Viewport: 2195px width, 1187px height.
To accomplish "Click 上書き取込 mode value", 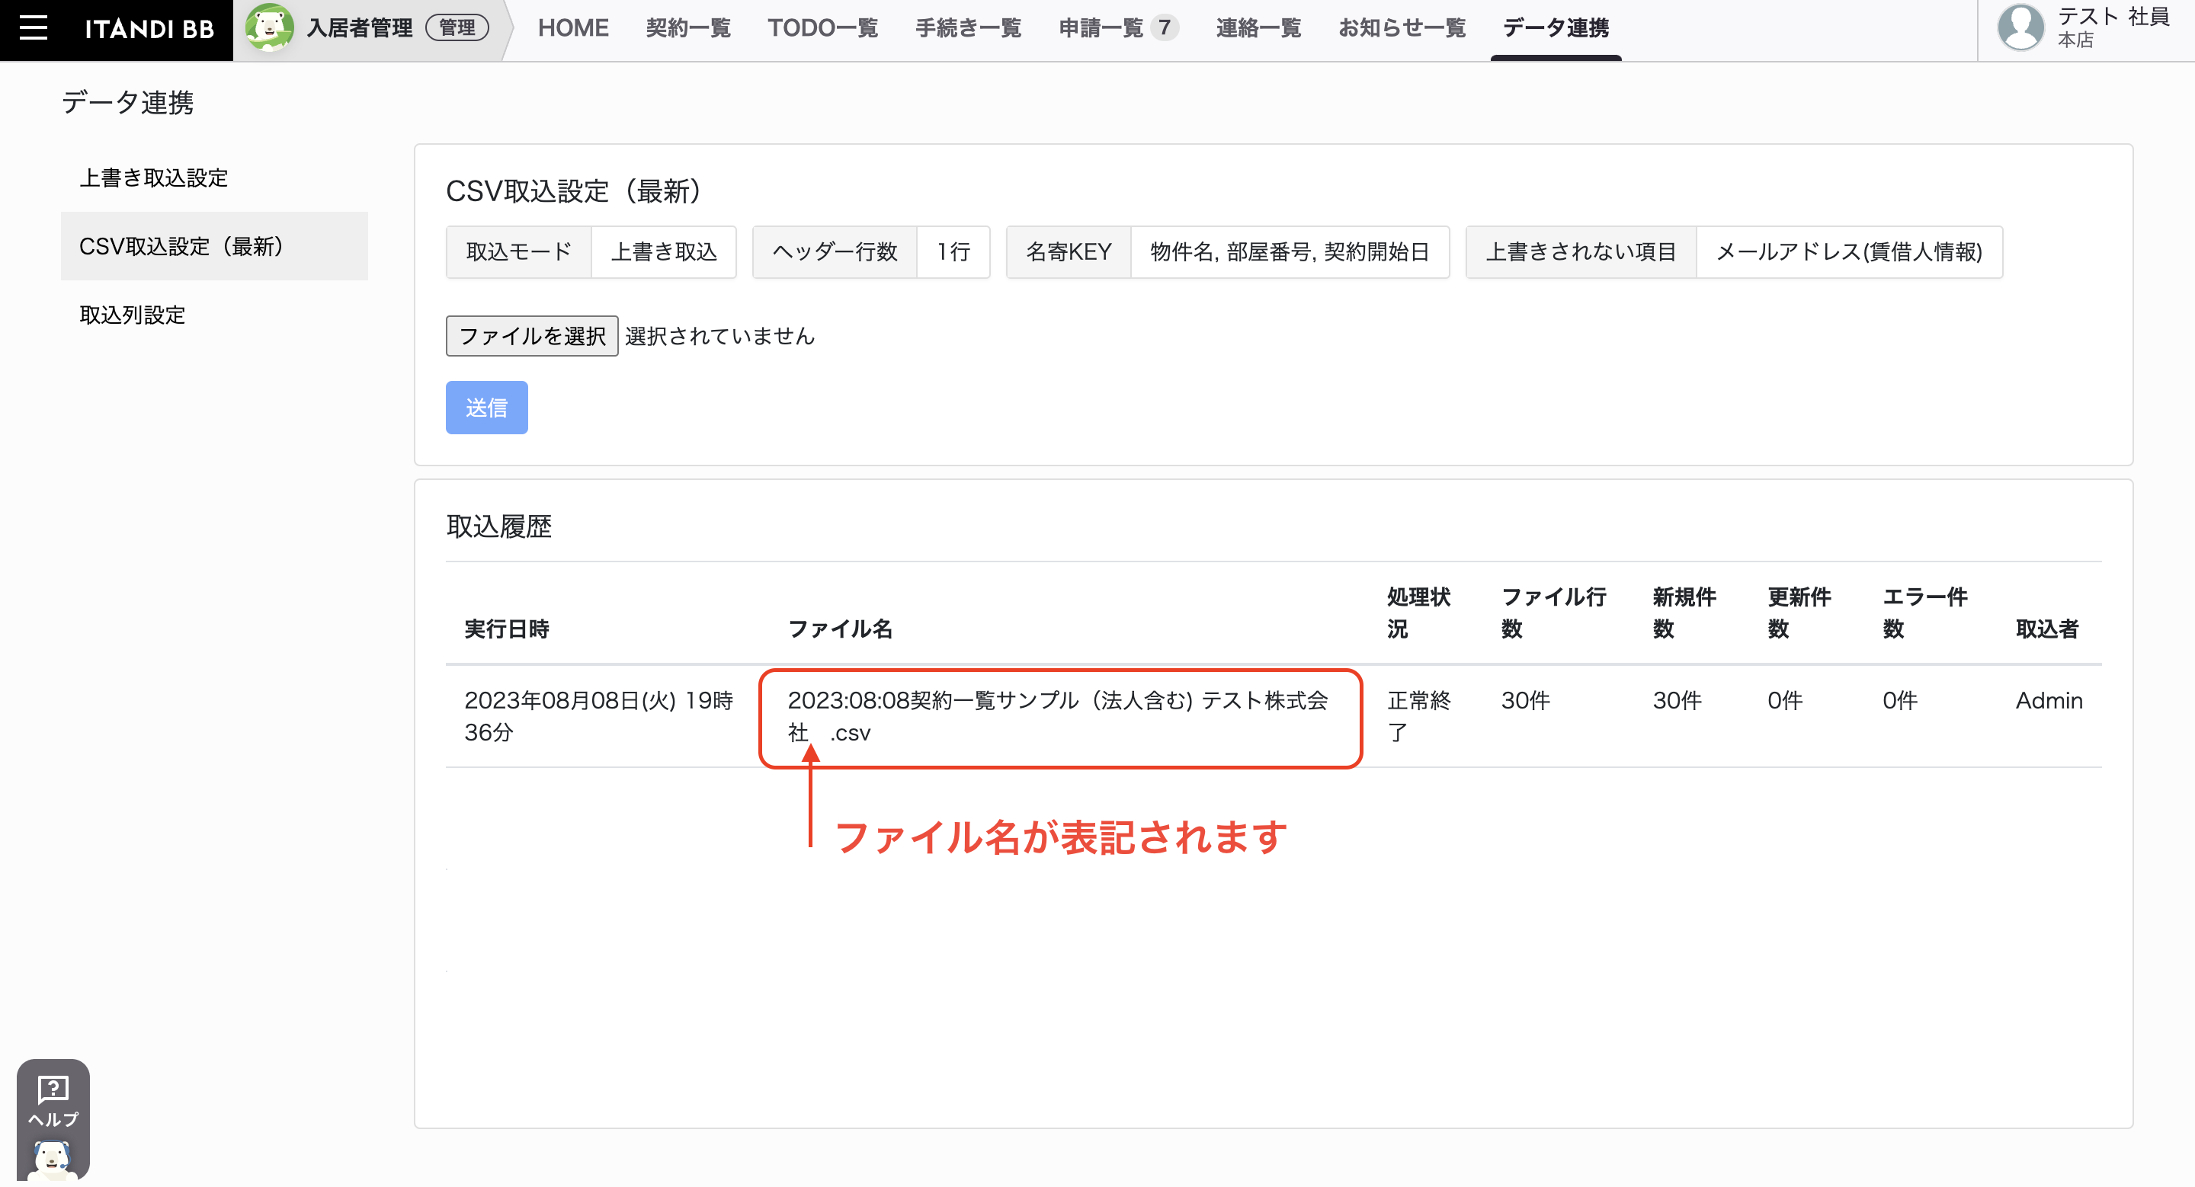I will (664, 252).
